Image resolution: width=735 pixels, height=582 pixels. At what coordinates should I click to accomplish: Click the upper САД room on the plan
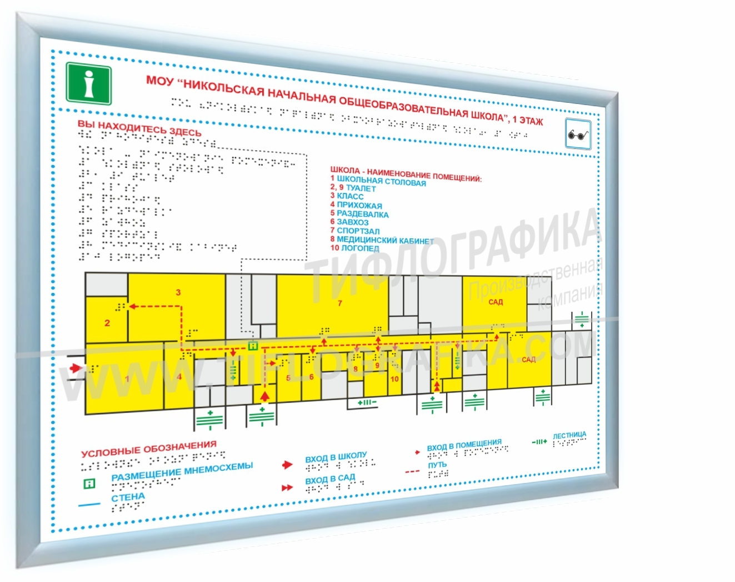496,302
